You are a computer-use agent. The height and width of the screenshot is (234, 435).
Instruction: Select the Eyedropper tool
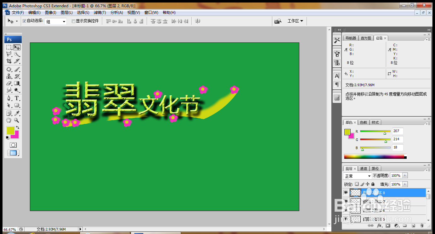pos(17,113)
